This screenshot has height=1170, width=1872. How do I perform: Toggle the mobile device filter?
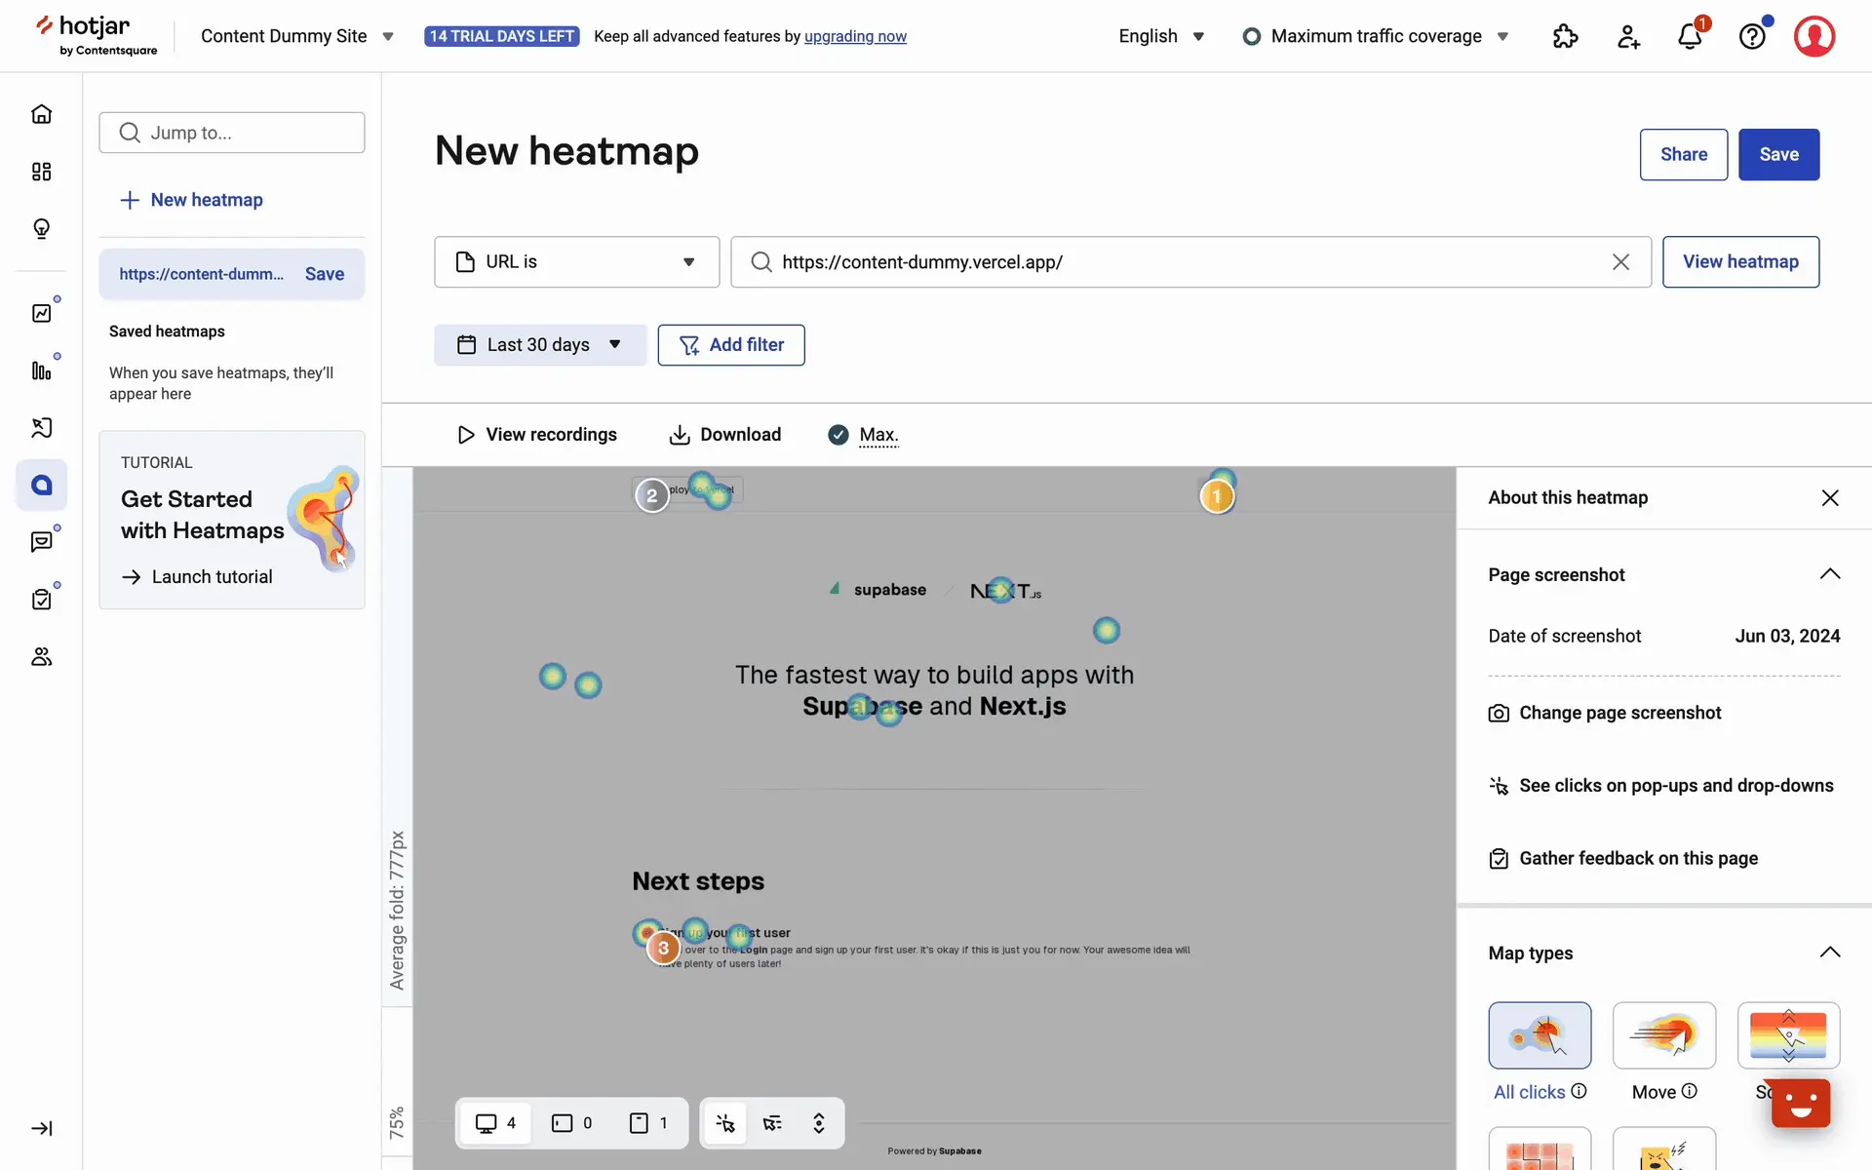(648, 1123)
